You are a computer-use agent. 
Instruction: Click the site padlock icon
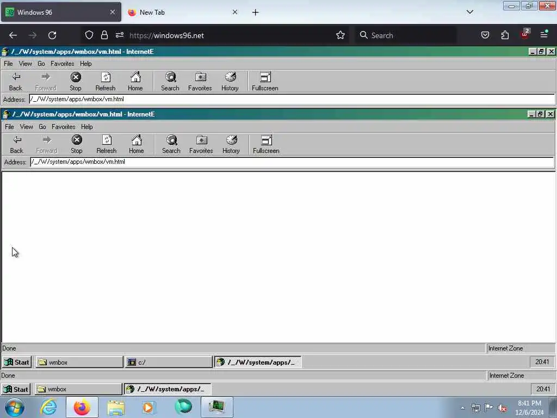pyautogui.click(x=104, y=35)
